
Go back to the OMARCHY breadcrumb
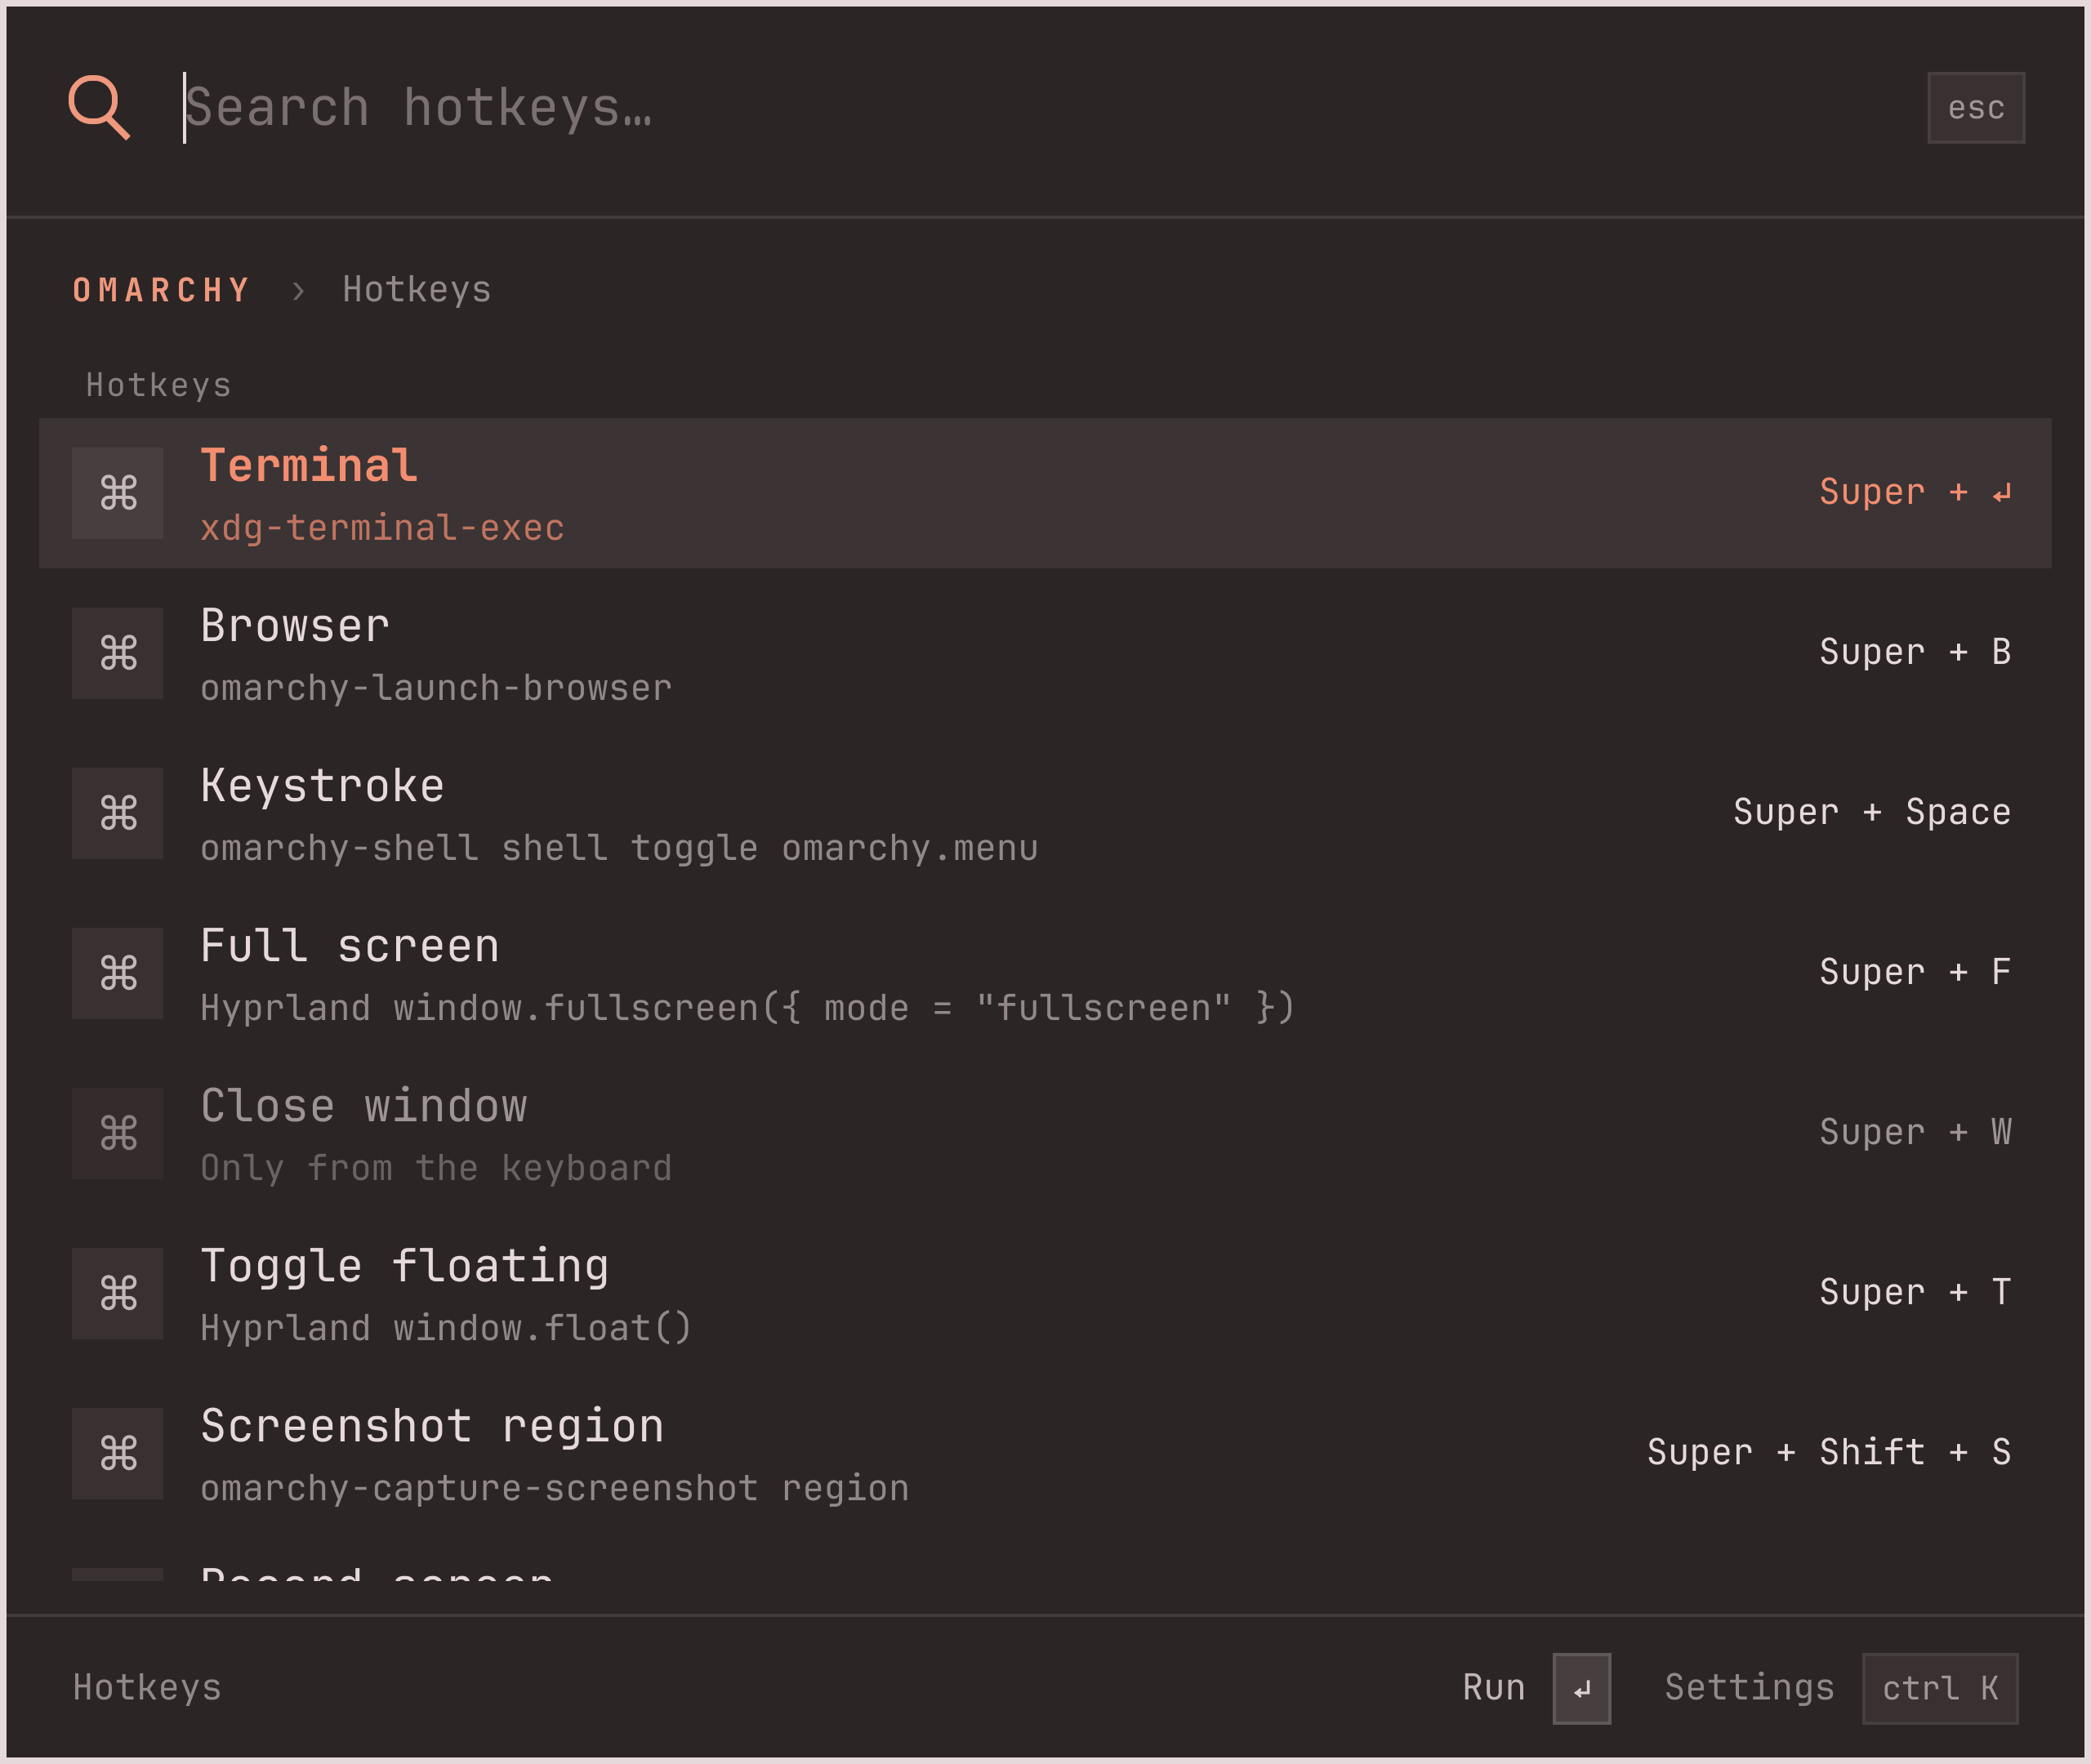pos(161,290)
